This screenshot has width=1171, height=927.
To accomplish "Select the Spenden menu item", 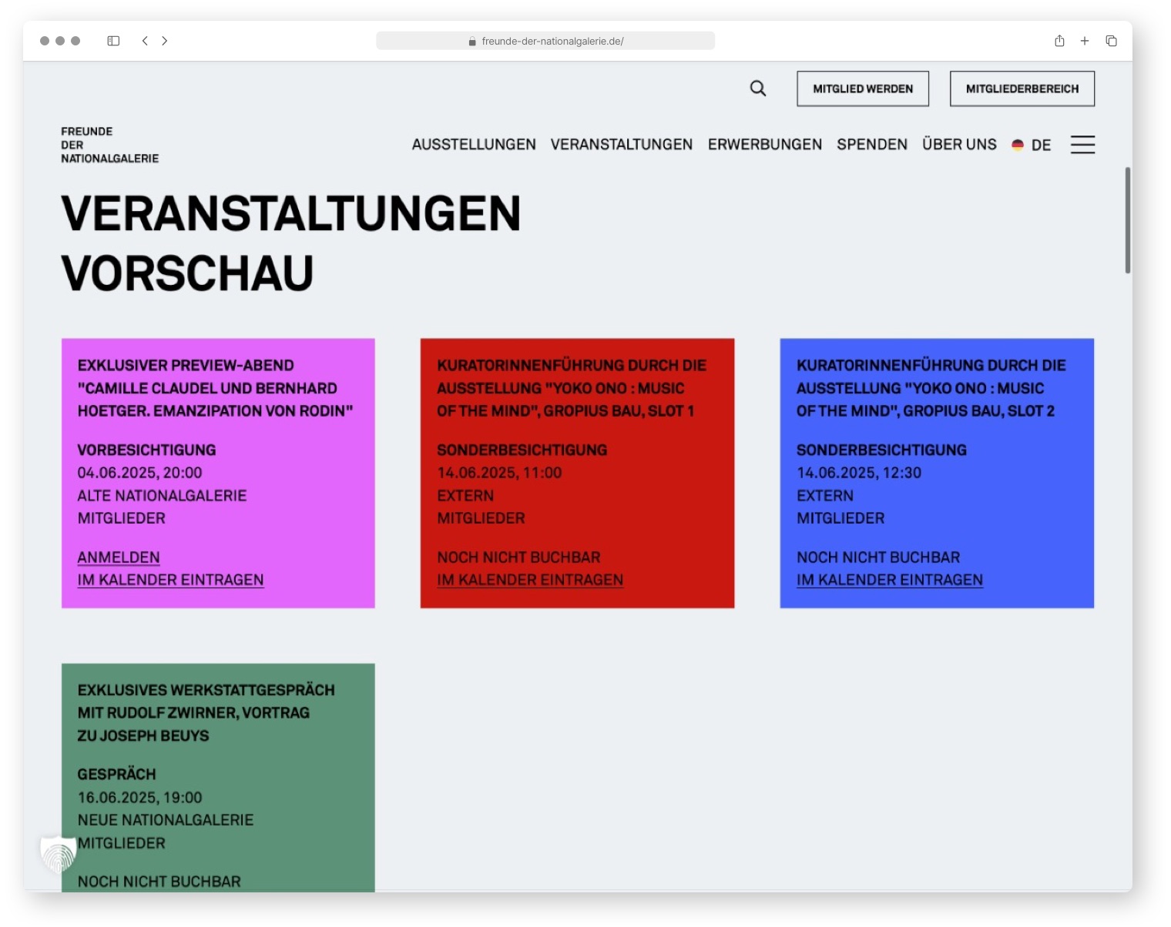I will [x=872, y=145].
